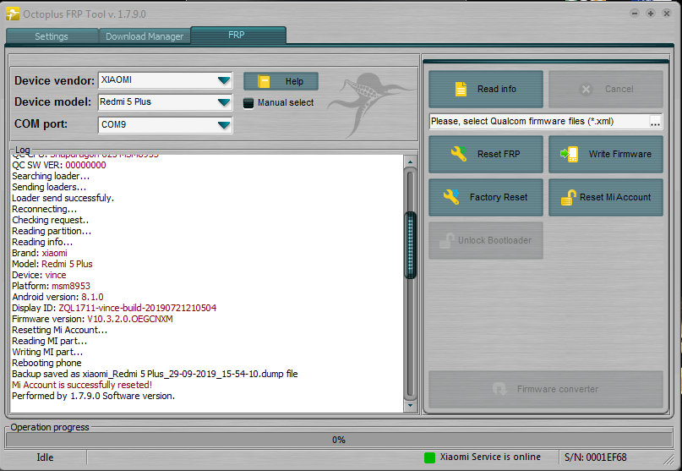Click the wrench gear icon on Factory Reset
Image resolution: width=682 pixels, height=471 pixels.
pyautogui.click(x=451, y=197)
